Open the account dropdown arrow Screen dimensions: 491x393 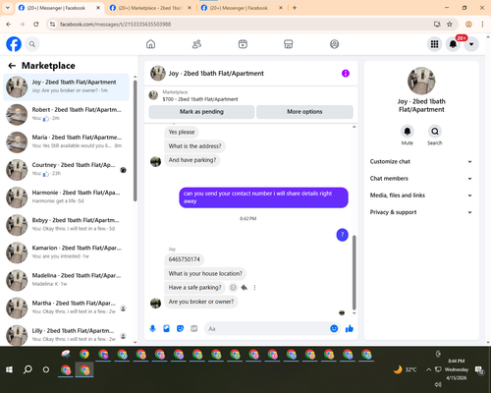tap(471, 44)
